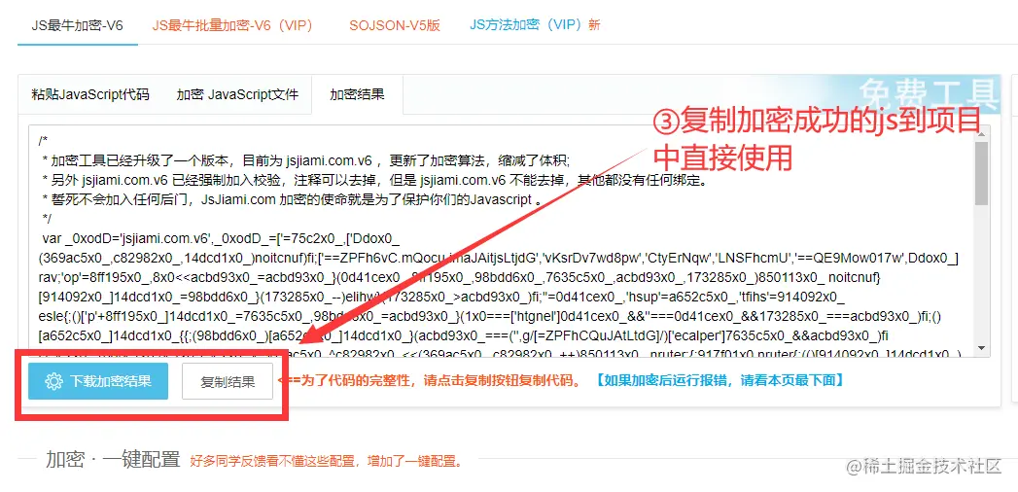Click the 复制结果 button

(228, 382)
